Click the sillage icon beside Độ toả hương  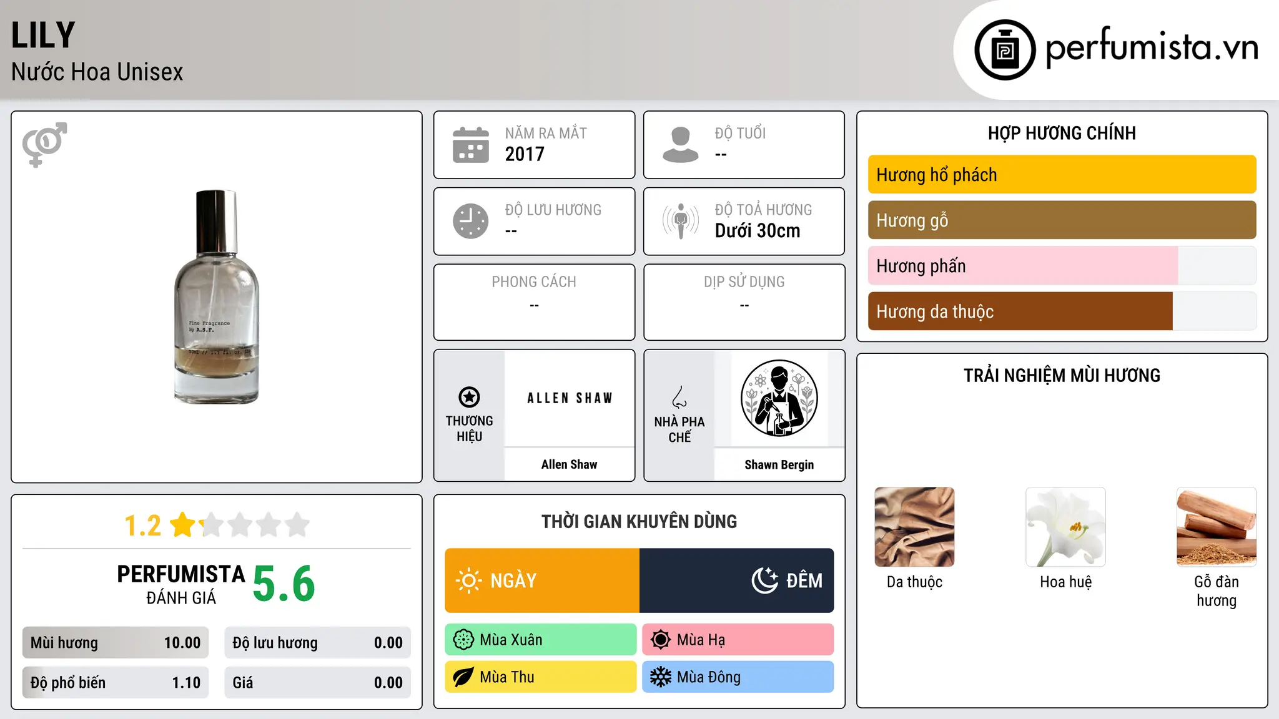681,221
